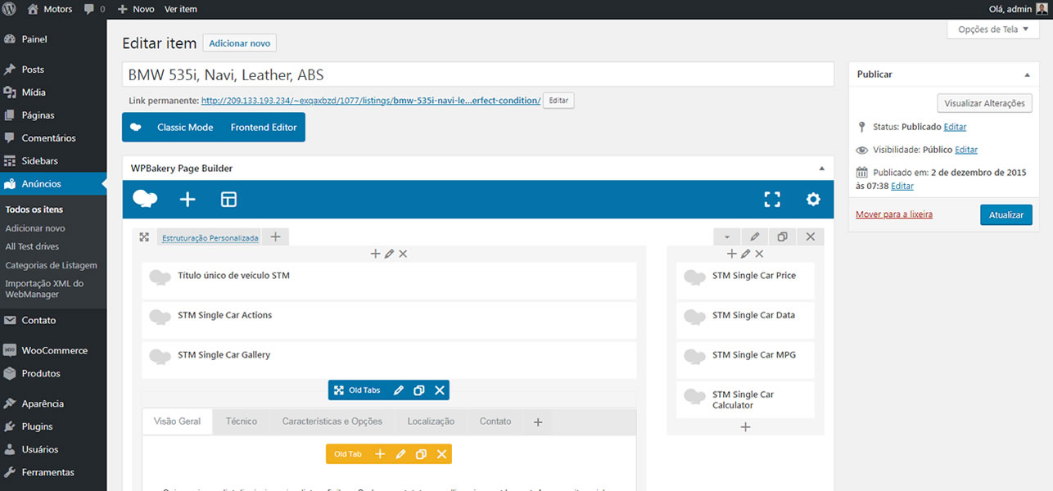Switch to Técnico tab
This screenshot has width=1053, height=491.
pos(242,421)
